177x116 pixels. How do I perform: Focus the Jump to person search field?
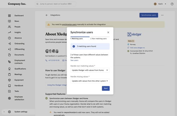[x=56, y=4]
